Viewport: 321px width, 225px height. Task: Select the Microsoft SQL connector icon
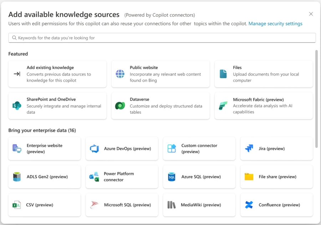click(94, 205)
